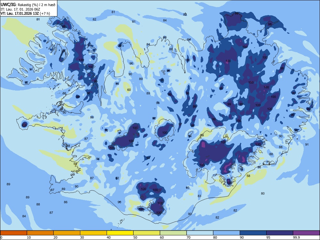Click the '30' tick label on the legend
Screen dimensions: 320x240
pyautogui.click(x=82, y=237)
